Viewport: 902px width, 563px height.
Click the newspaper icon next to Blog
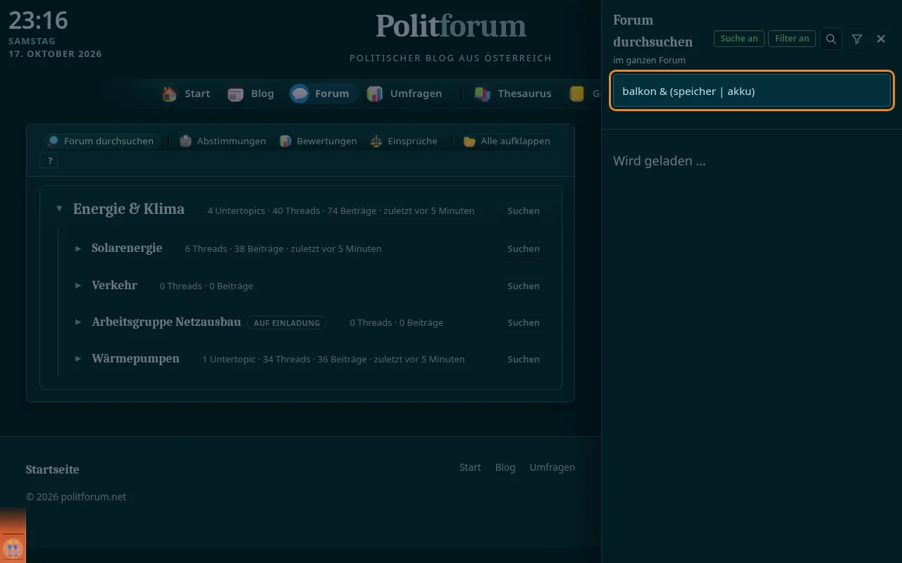point(235,94)
